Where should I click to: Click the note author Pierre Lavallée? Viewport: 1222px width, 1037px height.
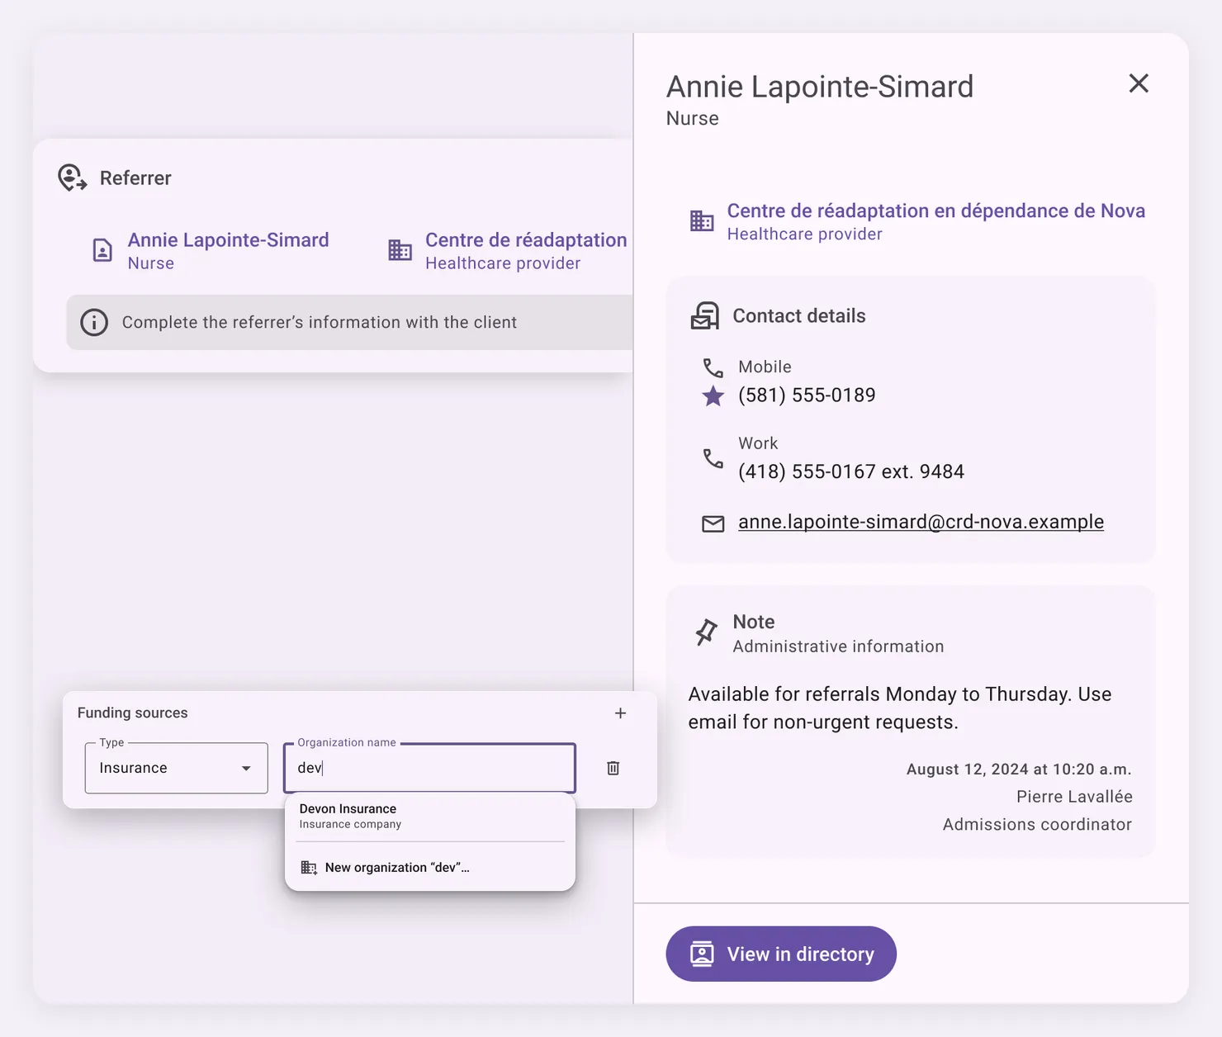pos(1074,797)
